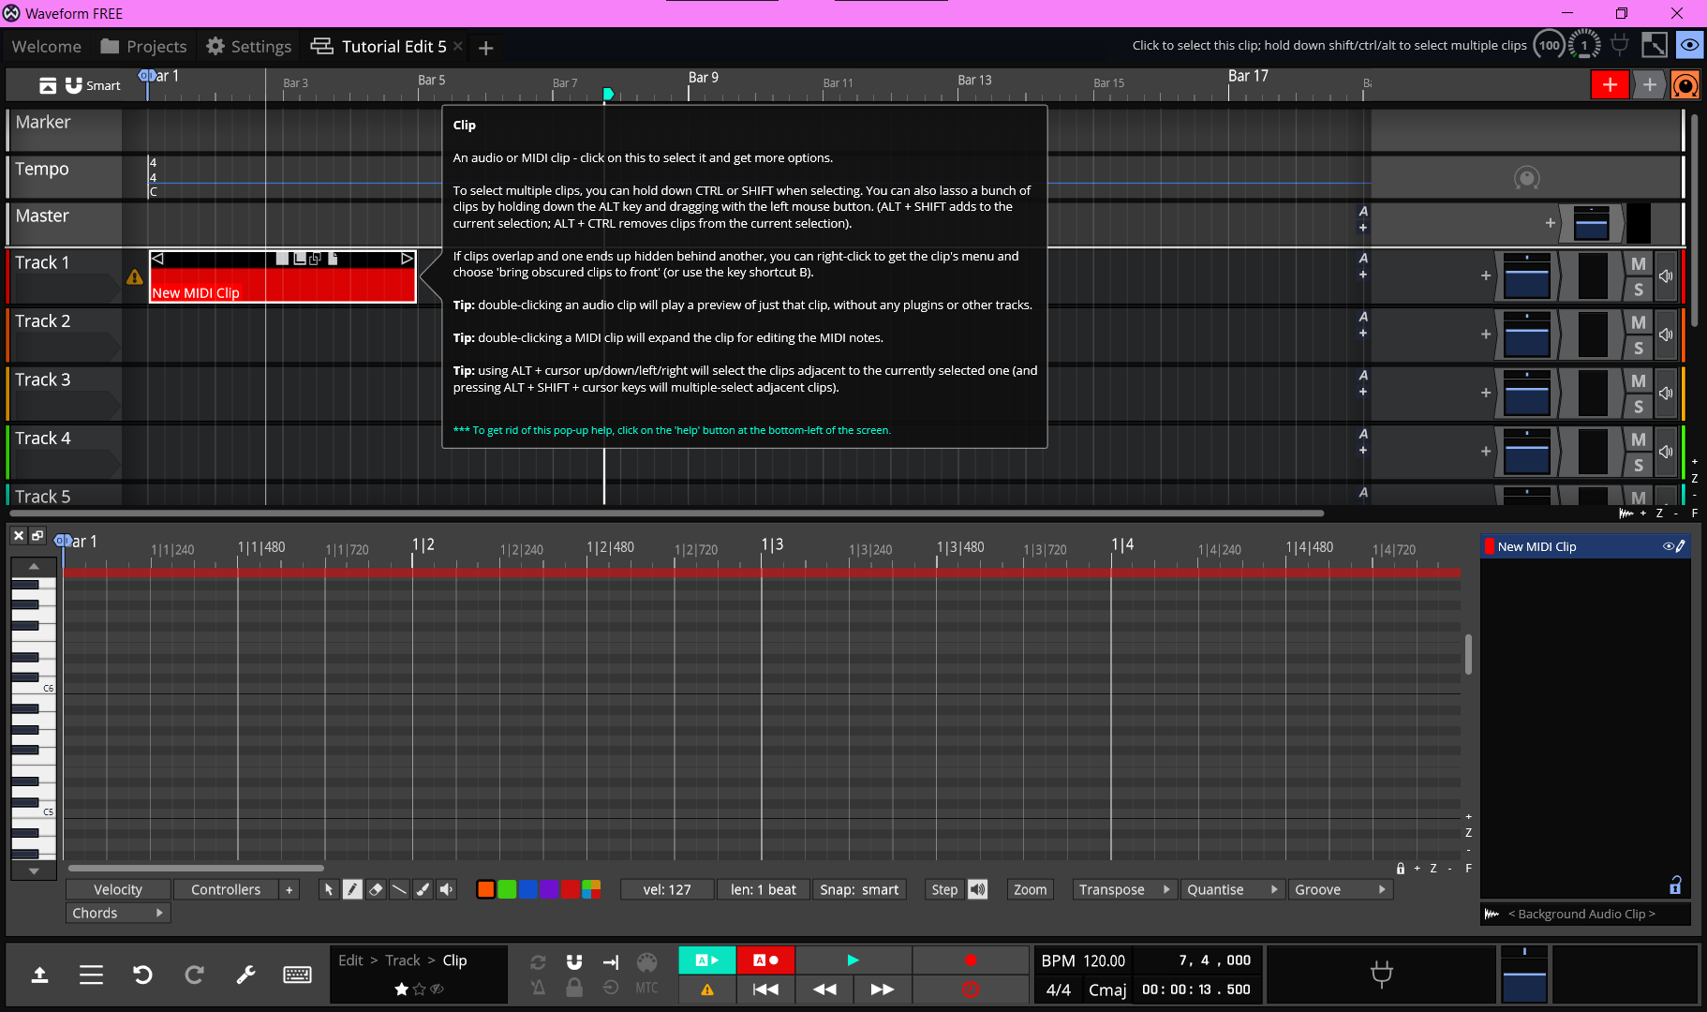1707x1012 pixels.
Task: Solo Track 2 with S button
Action: coord(1638,348)
